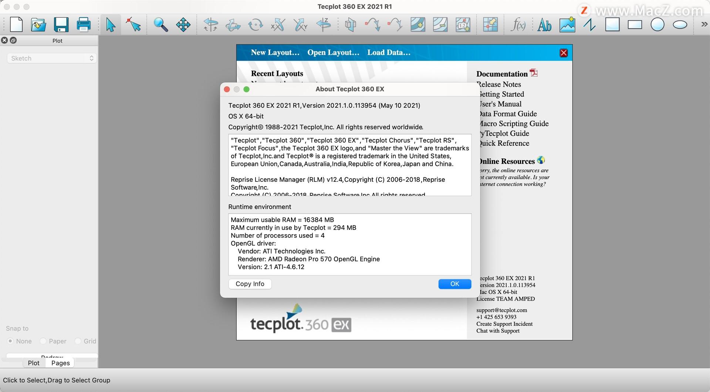Select the Z-axis rotate tool

point(324,25)
